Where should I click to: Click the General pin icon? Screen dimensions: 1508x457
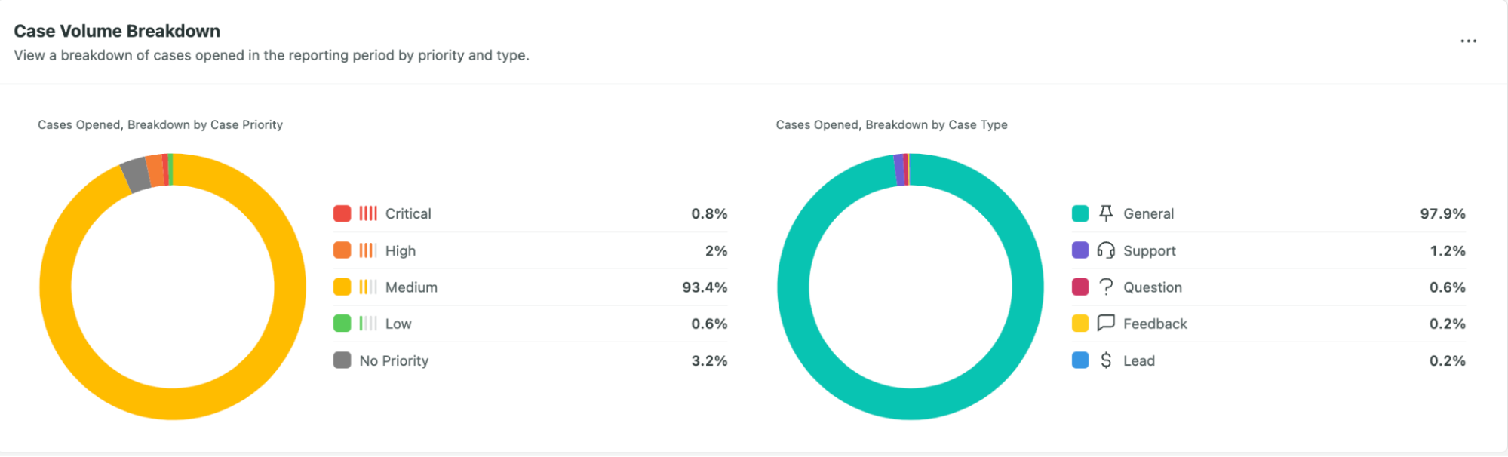[x=1106, y=213]
